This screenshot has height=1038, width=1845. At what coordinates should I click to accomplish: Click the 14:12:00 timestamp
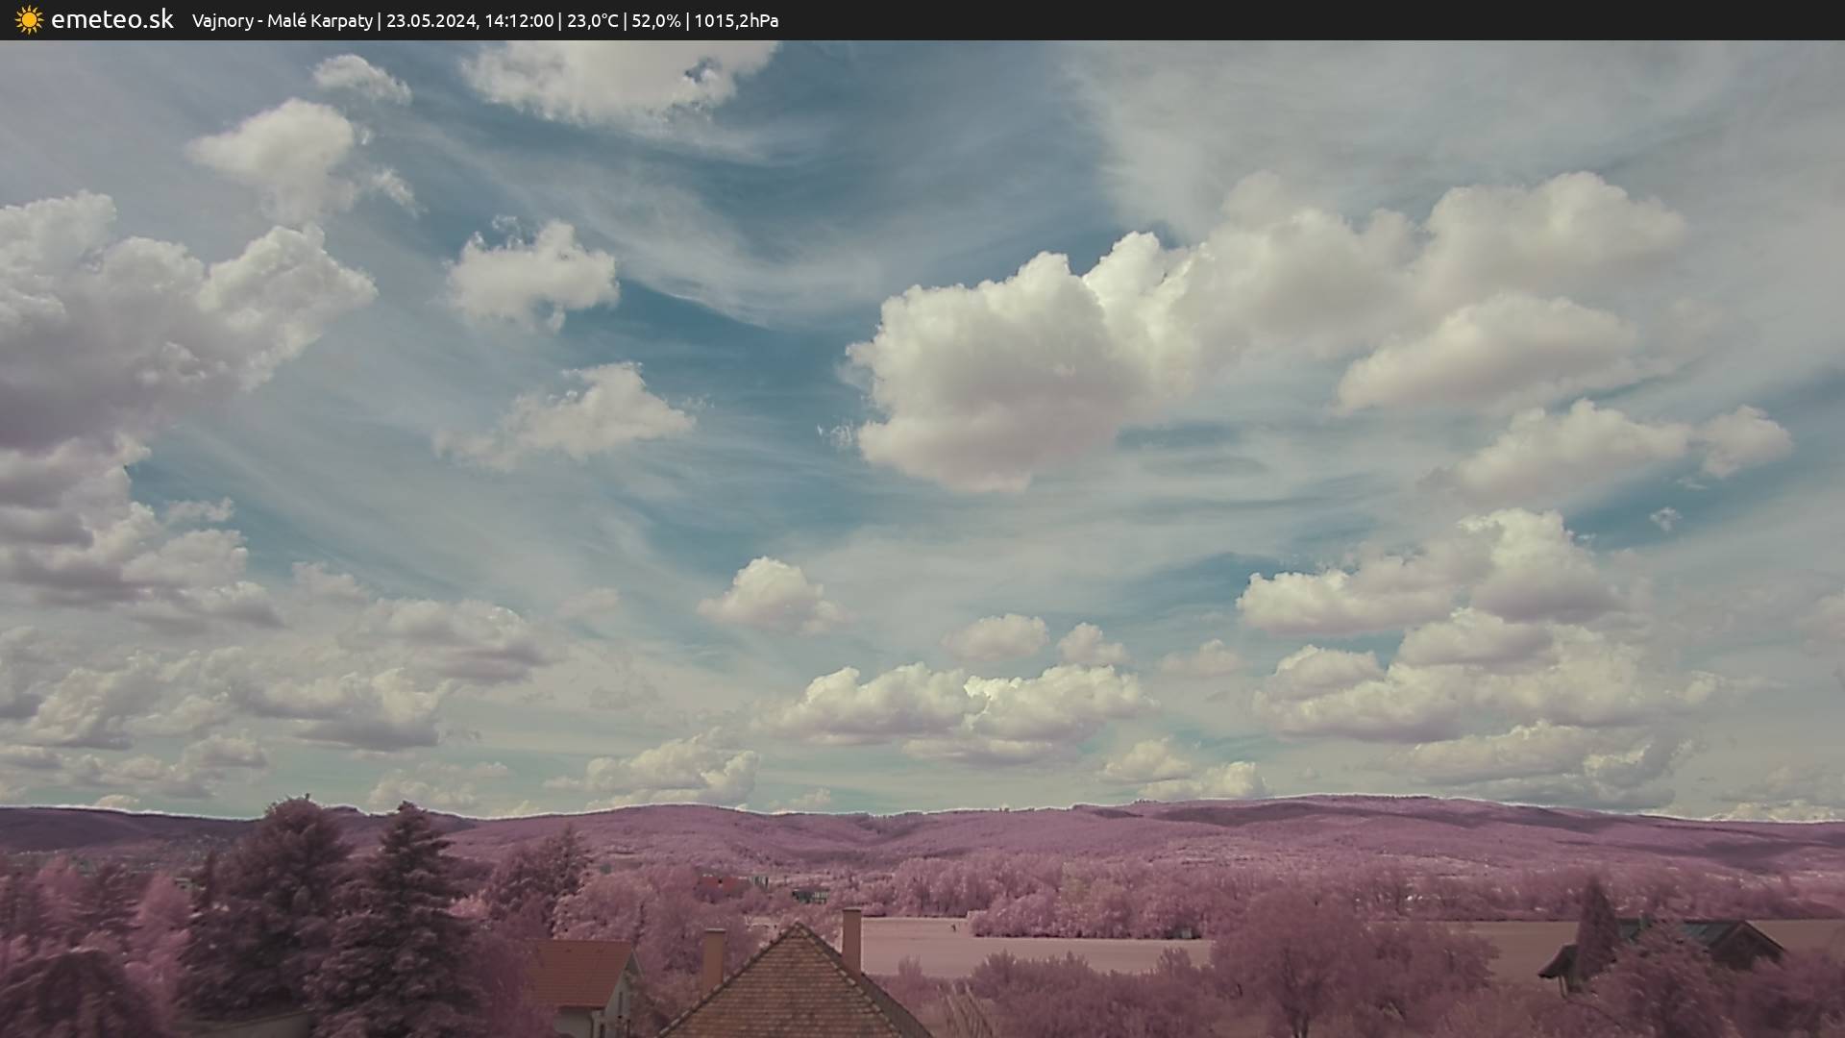click(519, 21)
